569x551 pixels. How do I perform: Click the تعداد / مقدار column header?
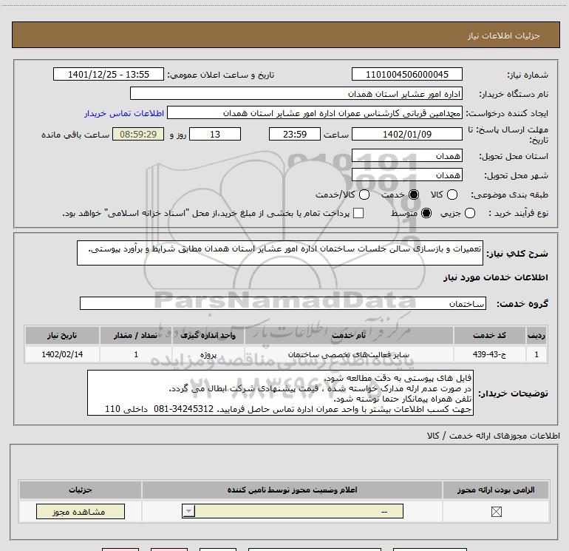pyautogui.click(x=136, y=335)
